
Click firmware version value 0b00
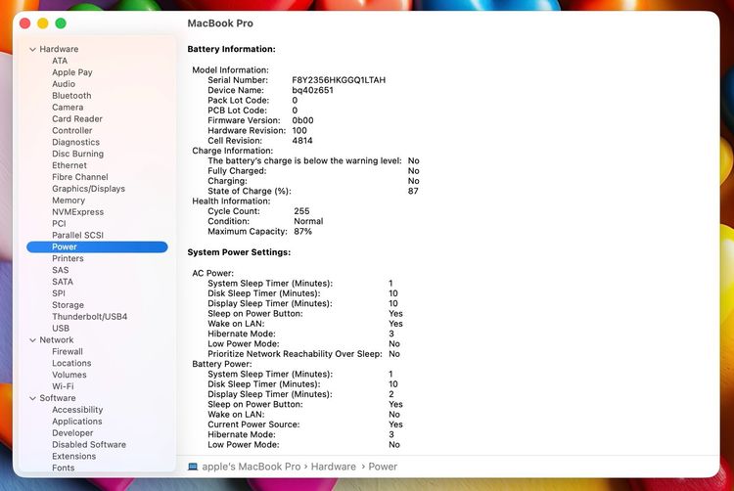302,120
